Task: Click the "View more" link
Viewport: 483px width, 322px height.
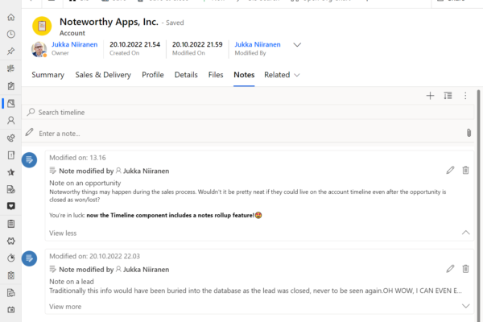Action: (x=65, y=307)
